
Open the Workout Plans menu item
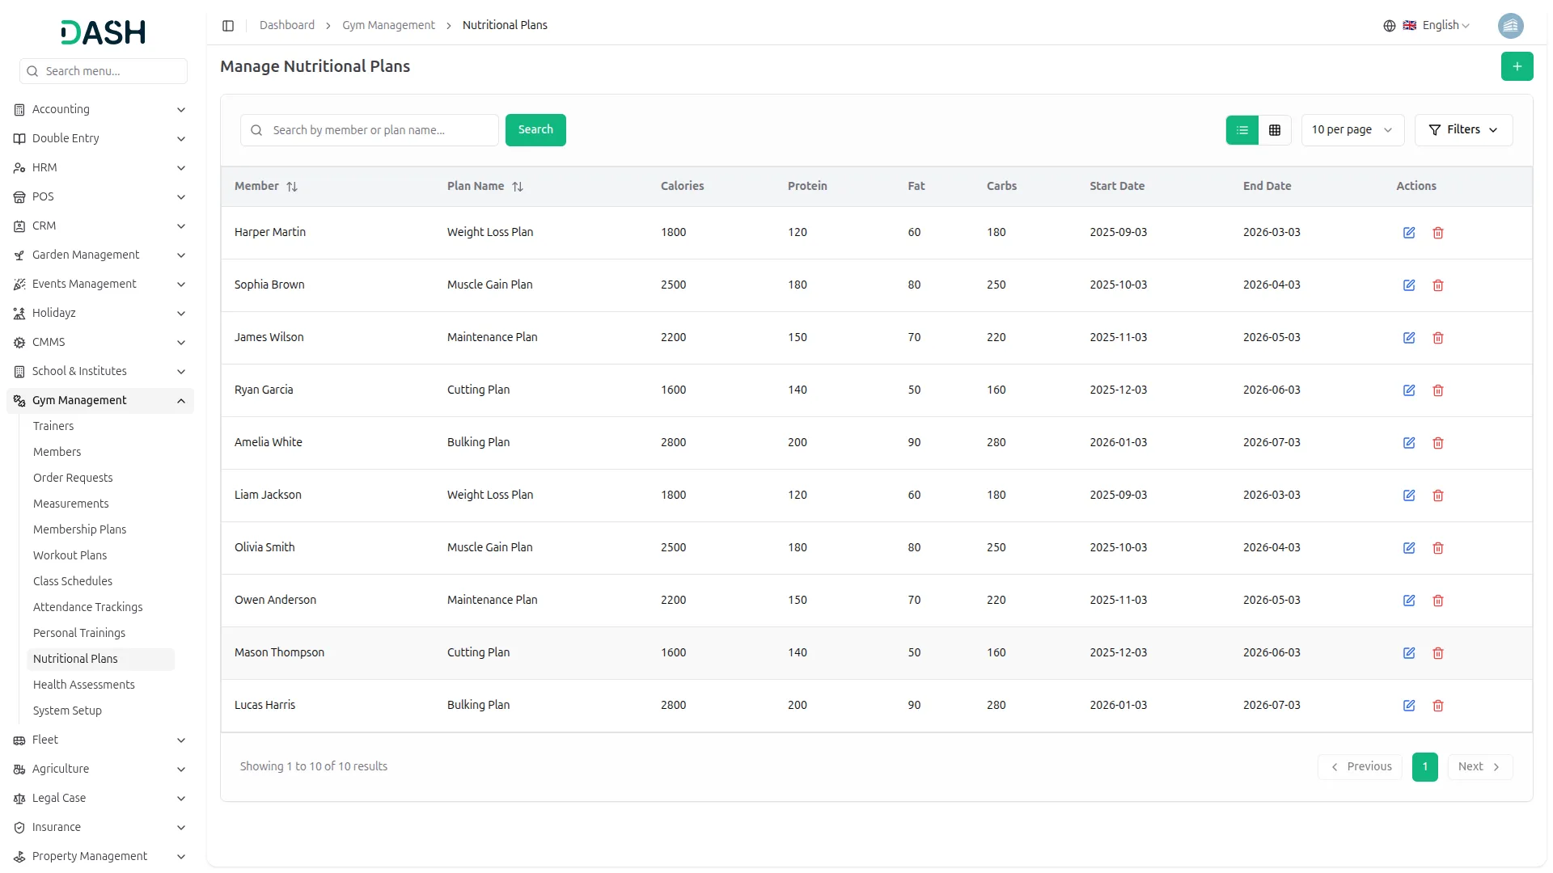click(x=70, y=555)
